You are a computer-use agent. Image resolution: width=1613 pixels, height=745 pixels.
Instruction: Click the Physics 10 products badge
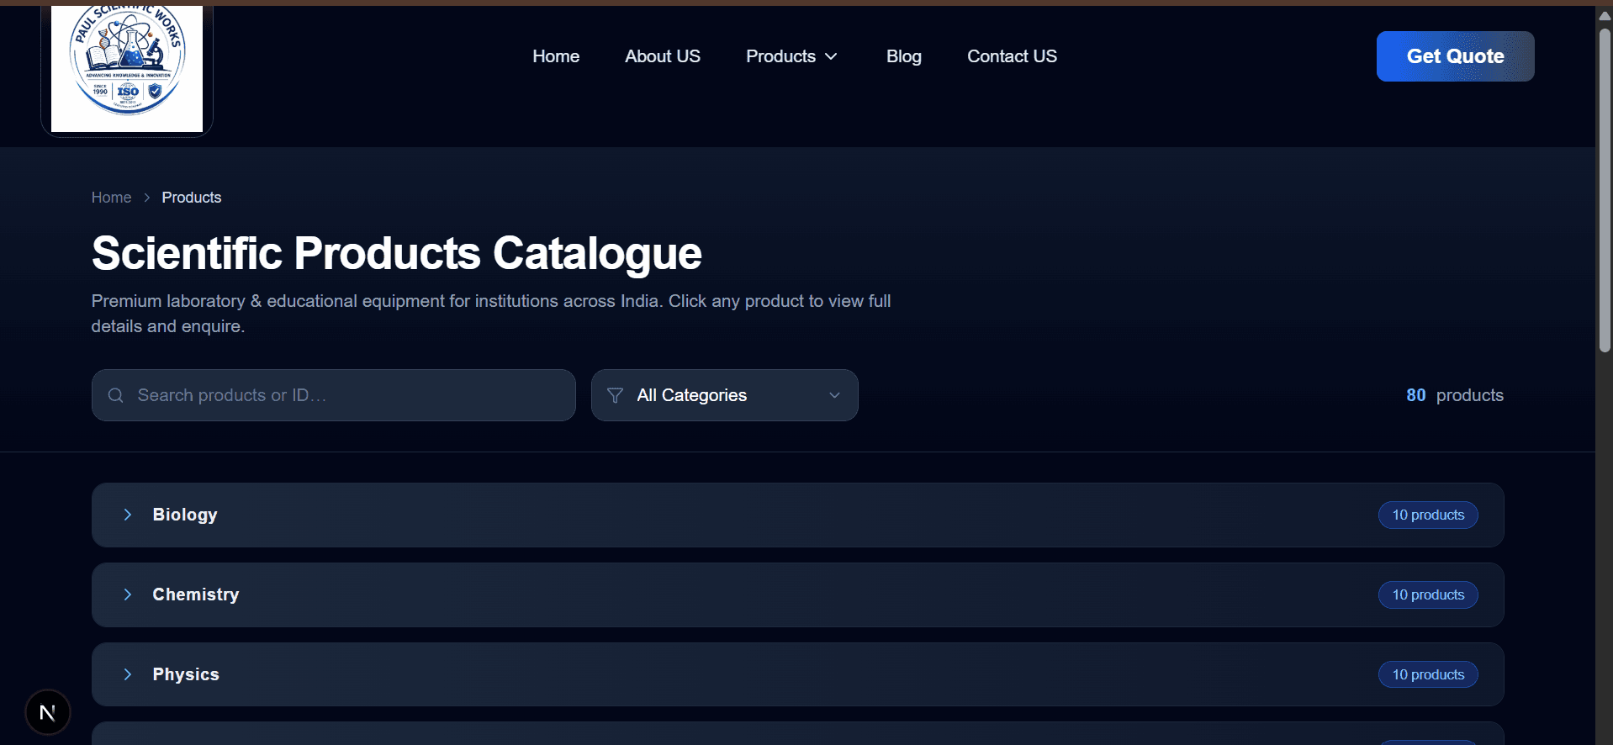1428,674
